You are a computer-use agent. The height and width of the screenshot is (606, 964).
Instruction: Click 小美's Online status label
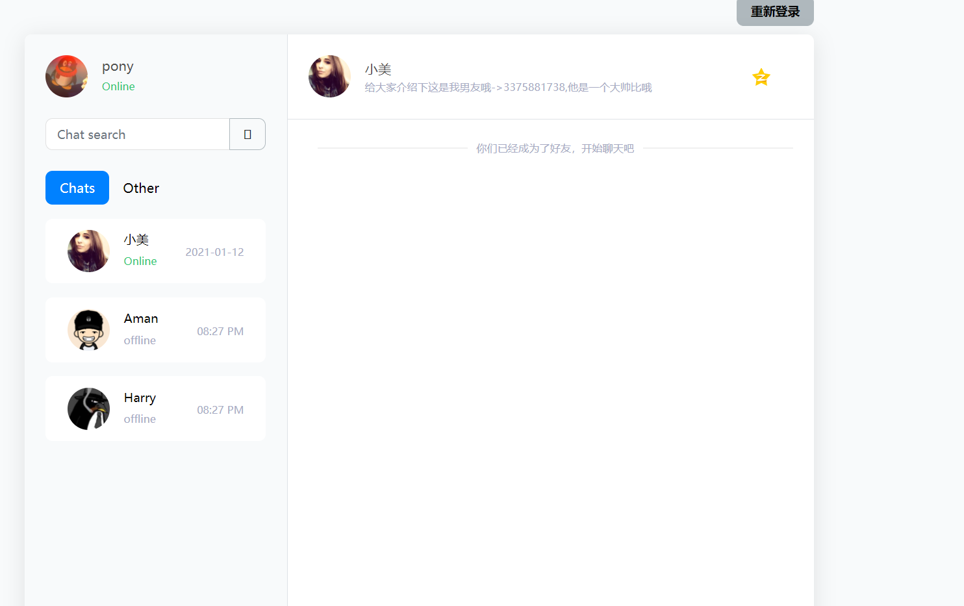[140, 260]
